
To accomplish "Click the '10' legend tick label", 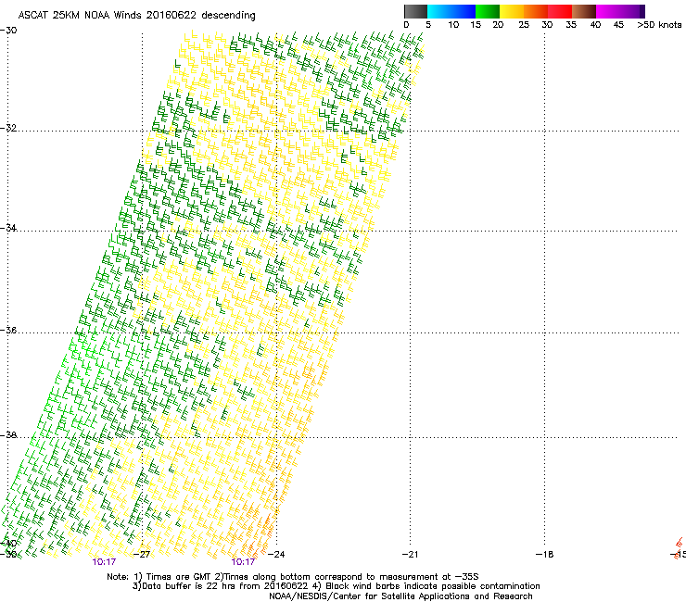I will 453,25.
